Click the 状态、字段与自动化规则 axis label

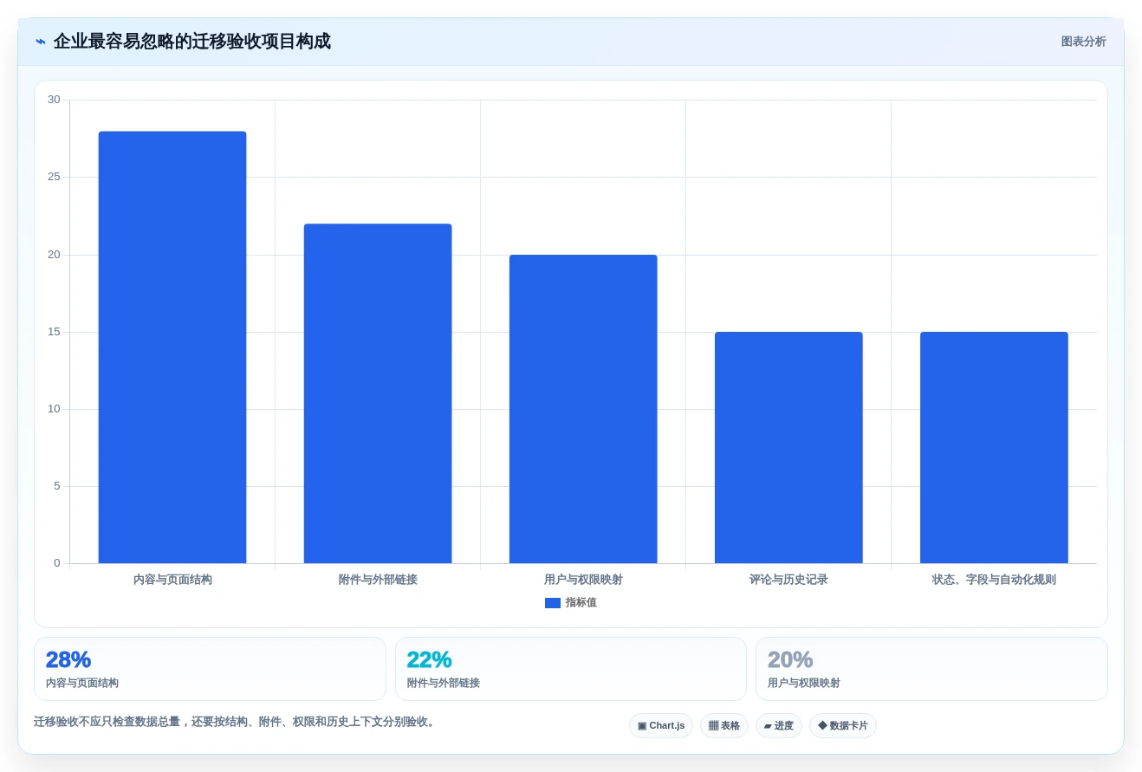click(x=994, y=580)
